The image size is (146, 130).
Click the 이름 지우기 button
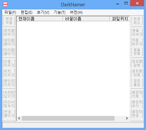tap(9, 63)
